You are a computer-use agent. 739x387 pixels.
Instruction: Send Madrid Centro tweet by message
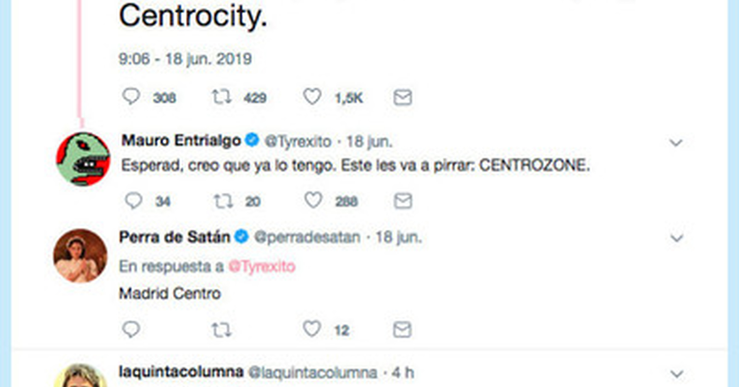pos(402,330)
